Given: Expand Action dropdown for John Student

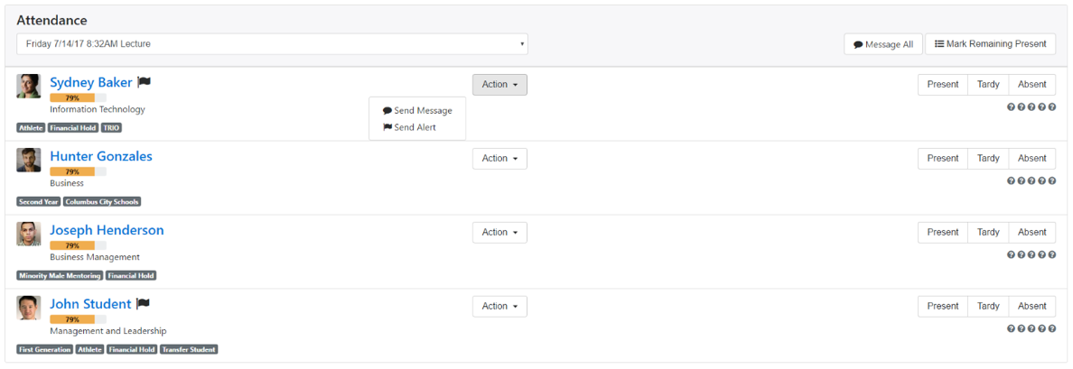Looking at the screenshot, I should 499,306.
